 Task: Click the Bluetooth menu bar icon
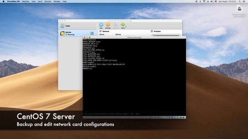pos(200,2)
